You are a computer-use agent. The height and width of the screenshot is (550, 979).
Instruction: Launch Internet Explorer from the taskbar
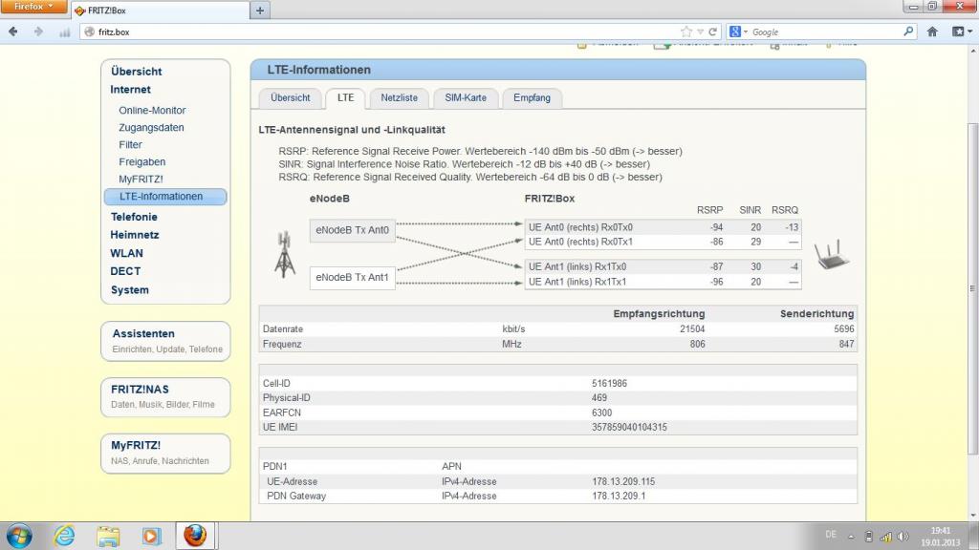(64, 536)
